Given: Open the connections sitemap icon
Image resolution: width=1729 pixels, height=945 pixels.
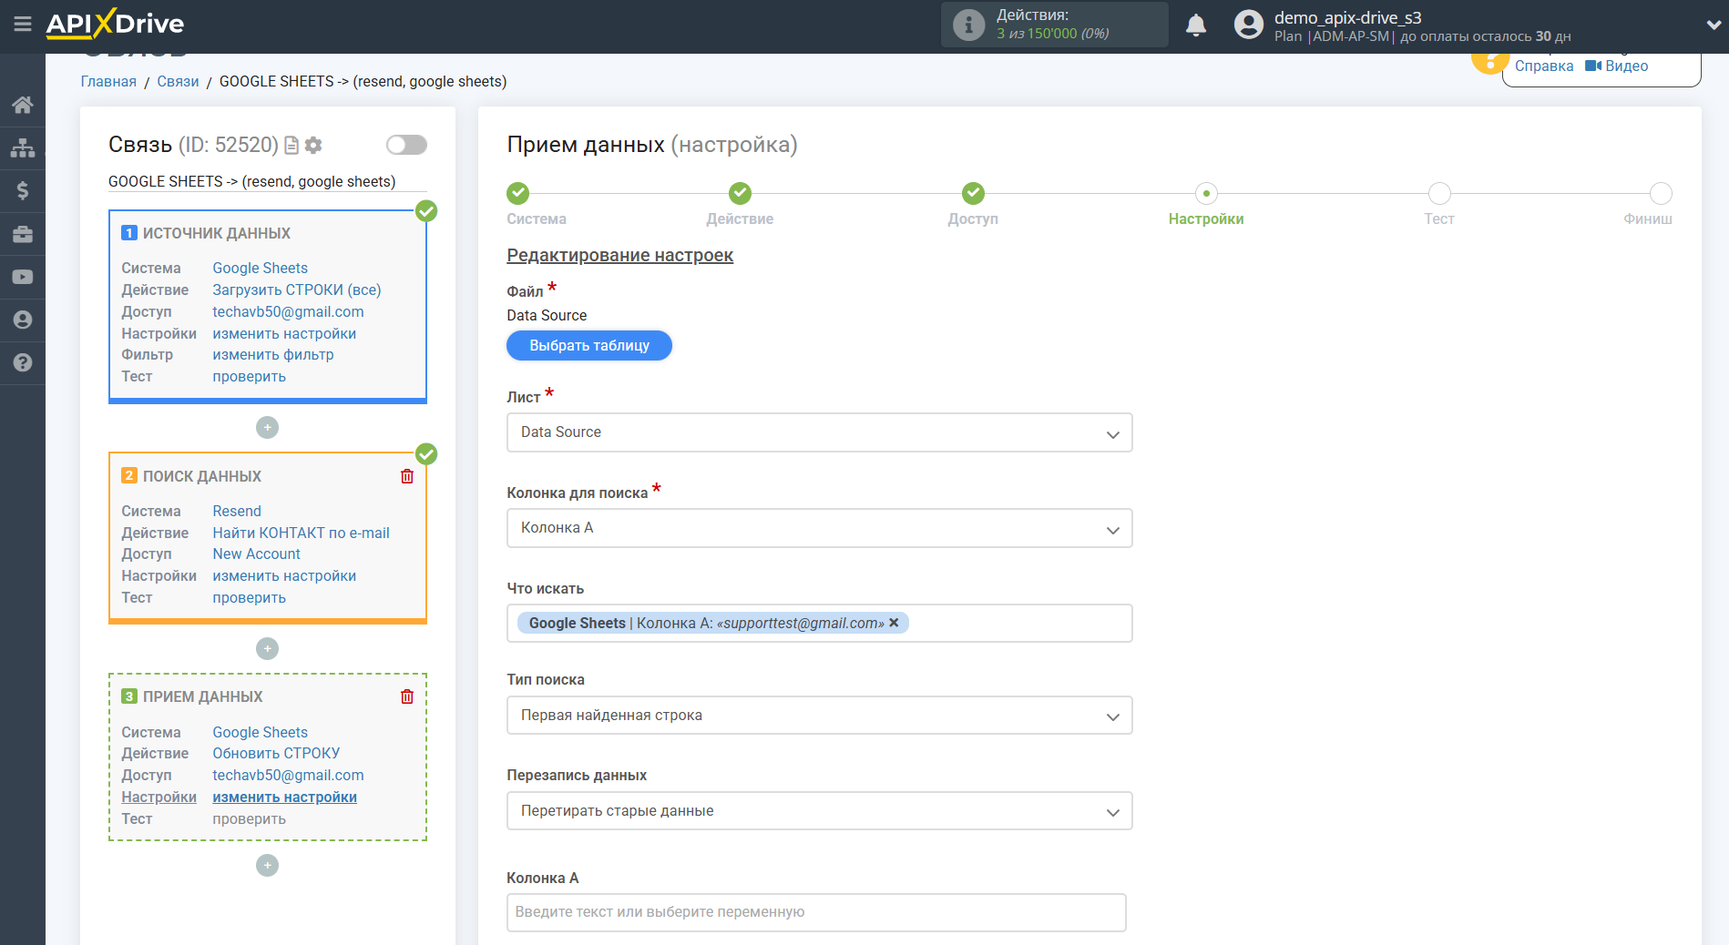Looking at the screenshot, I should (x=23, y=147).
